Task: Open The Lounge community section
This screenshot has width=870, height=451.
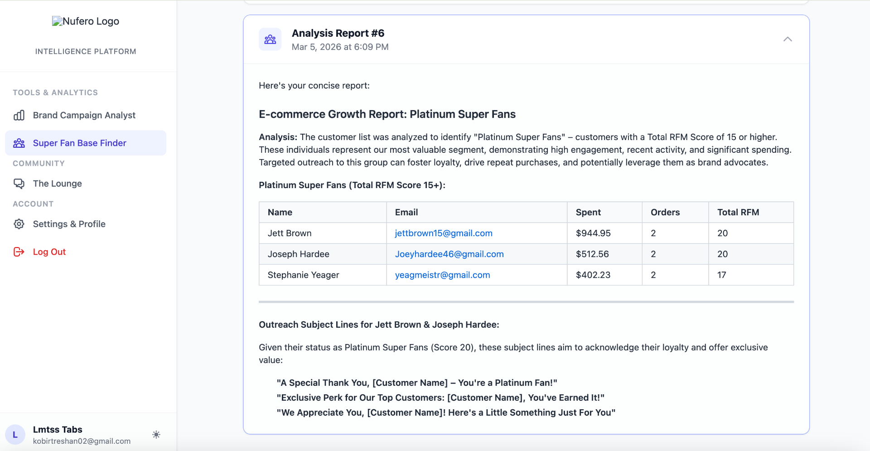Action: click(58, 183)
